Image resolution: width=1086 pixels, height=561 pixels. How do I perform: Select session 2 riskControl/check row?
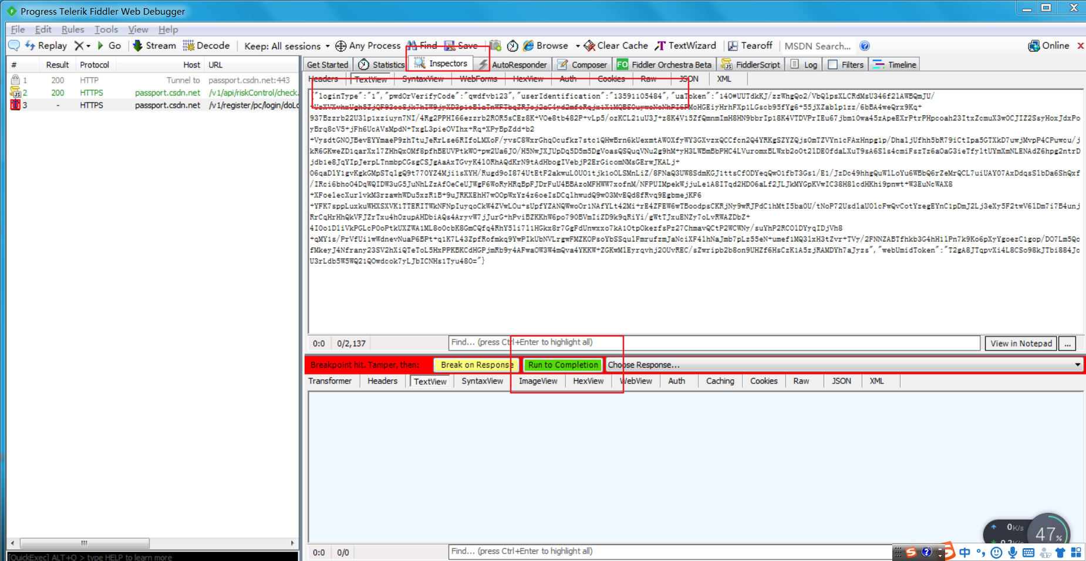point(153,93)
